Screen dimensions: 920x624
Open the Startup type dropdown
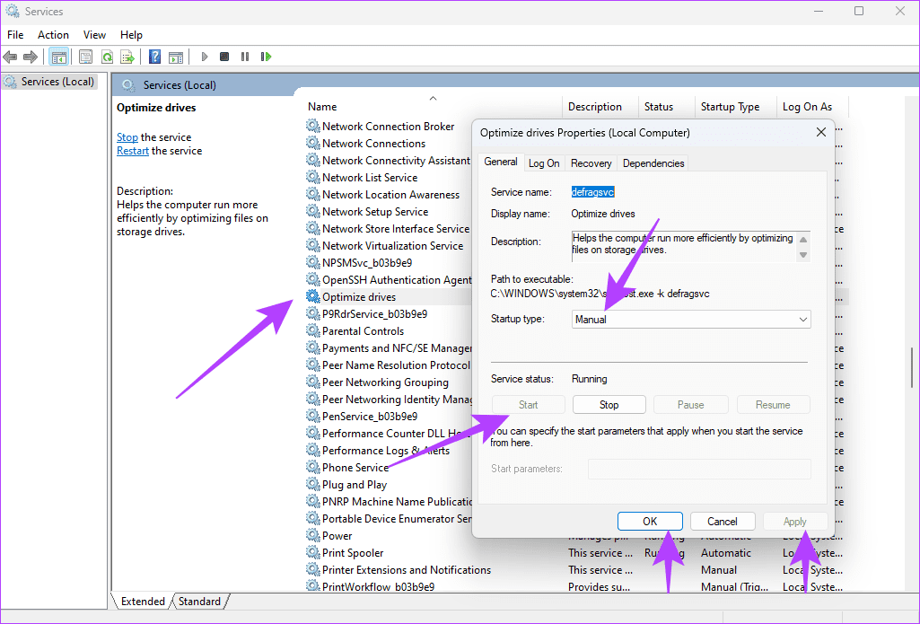click(691, 320)
